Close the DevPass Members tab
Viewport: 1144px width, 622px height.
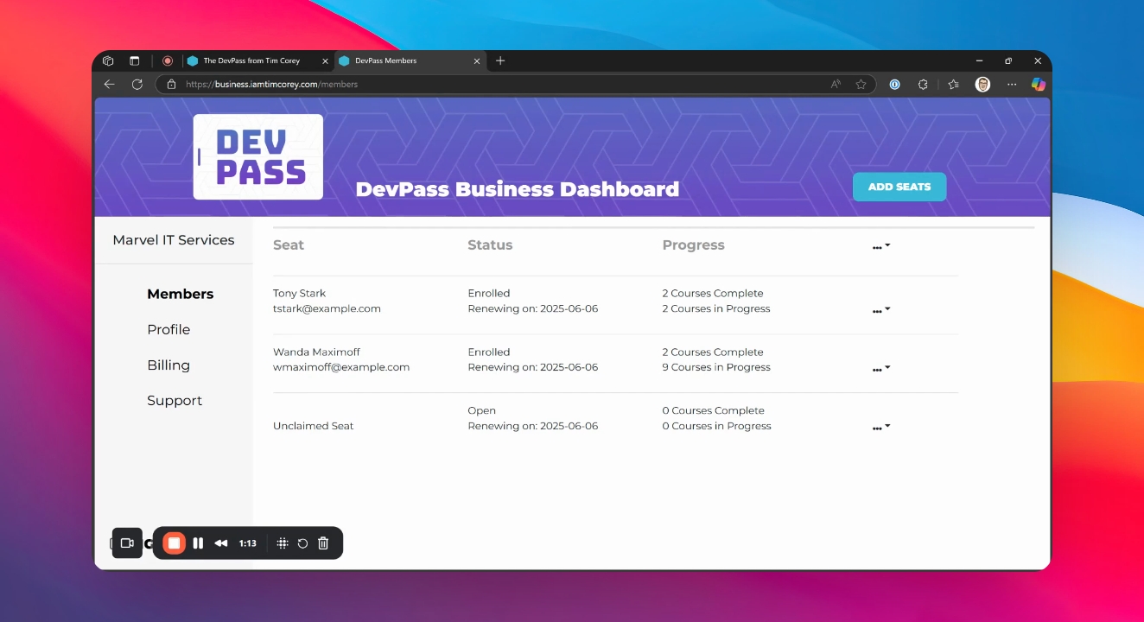point(477,61)
